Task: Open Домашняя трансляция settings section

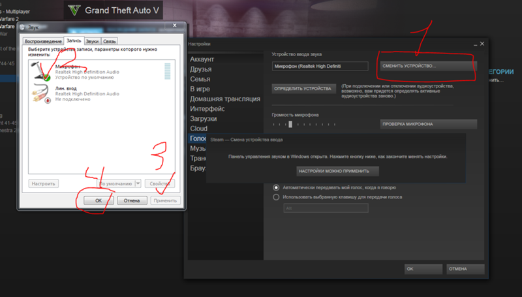Action: [x=225, y=99]
